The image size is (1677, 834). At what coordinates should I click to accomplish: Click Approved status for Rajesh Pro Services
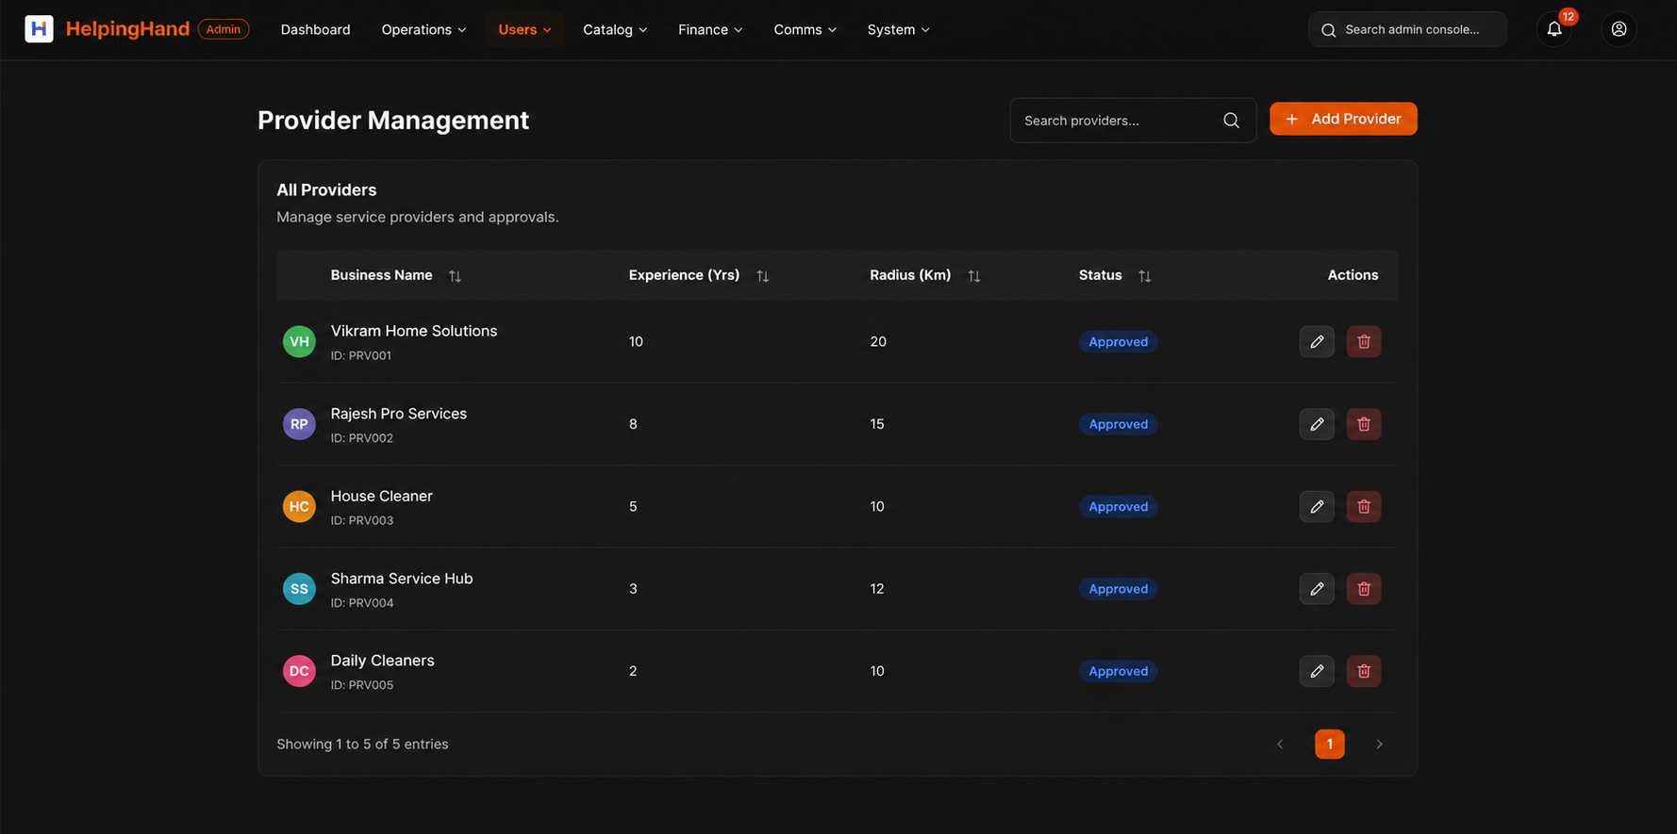1118,424
